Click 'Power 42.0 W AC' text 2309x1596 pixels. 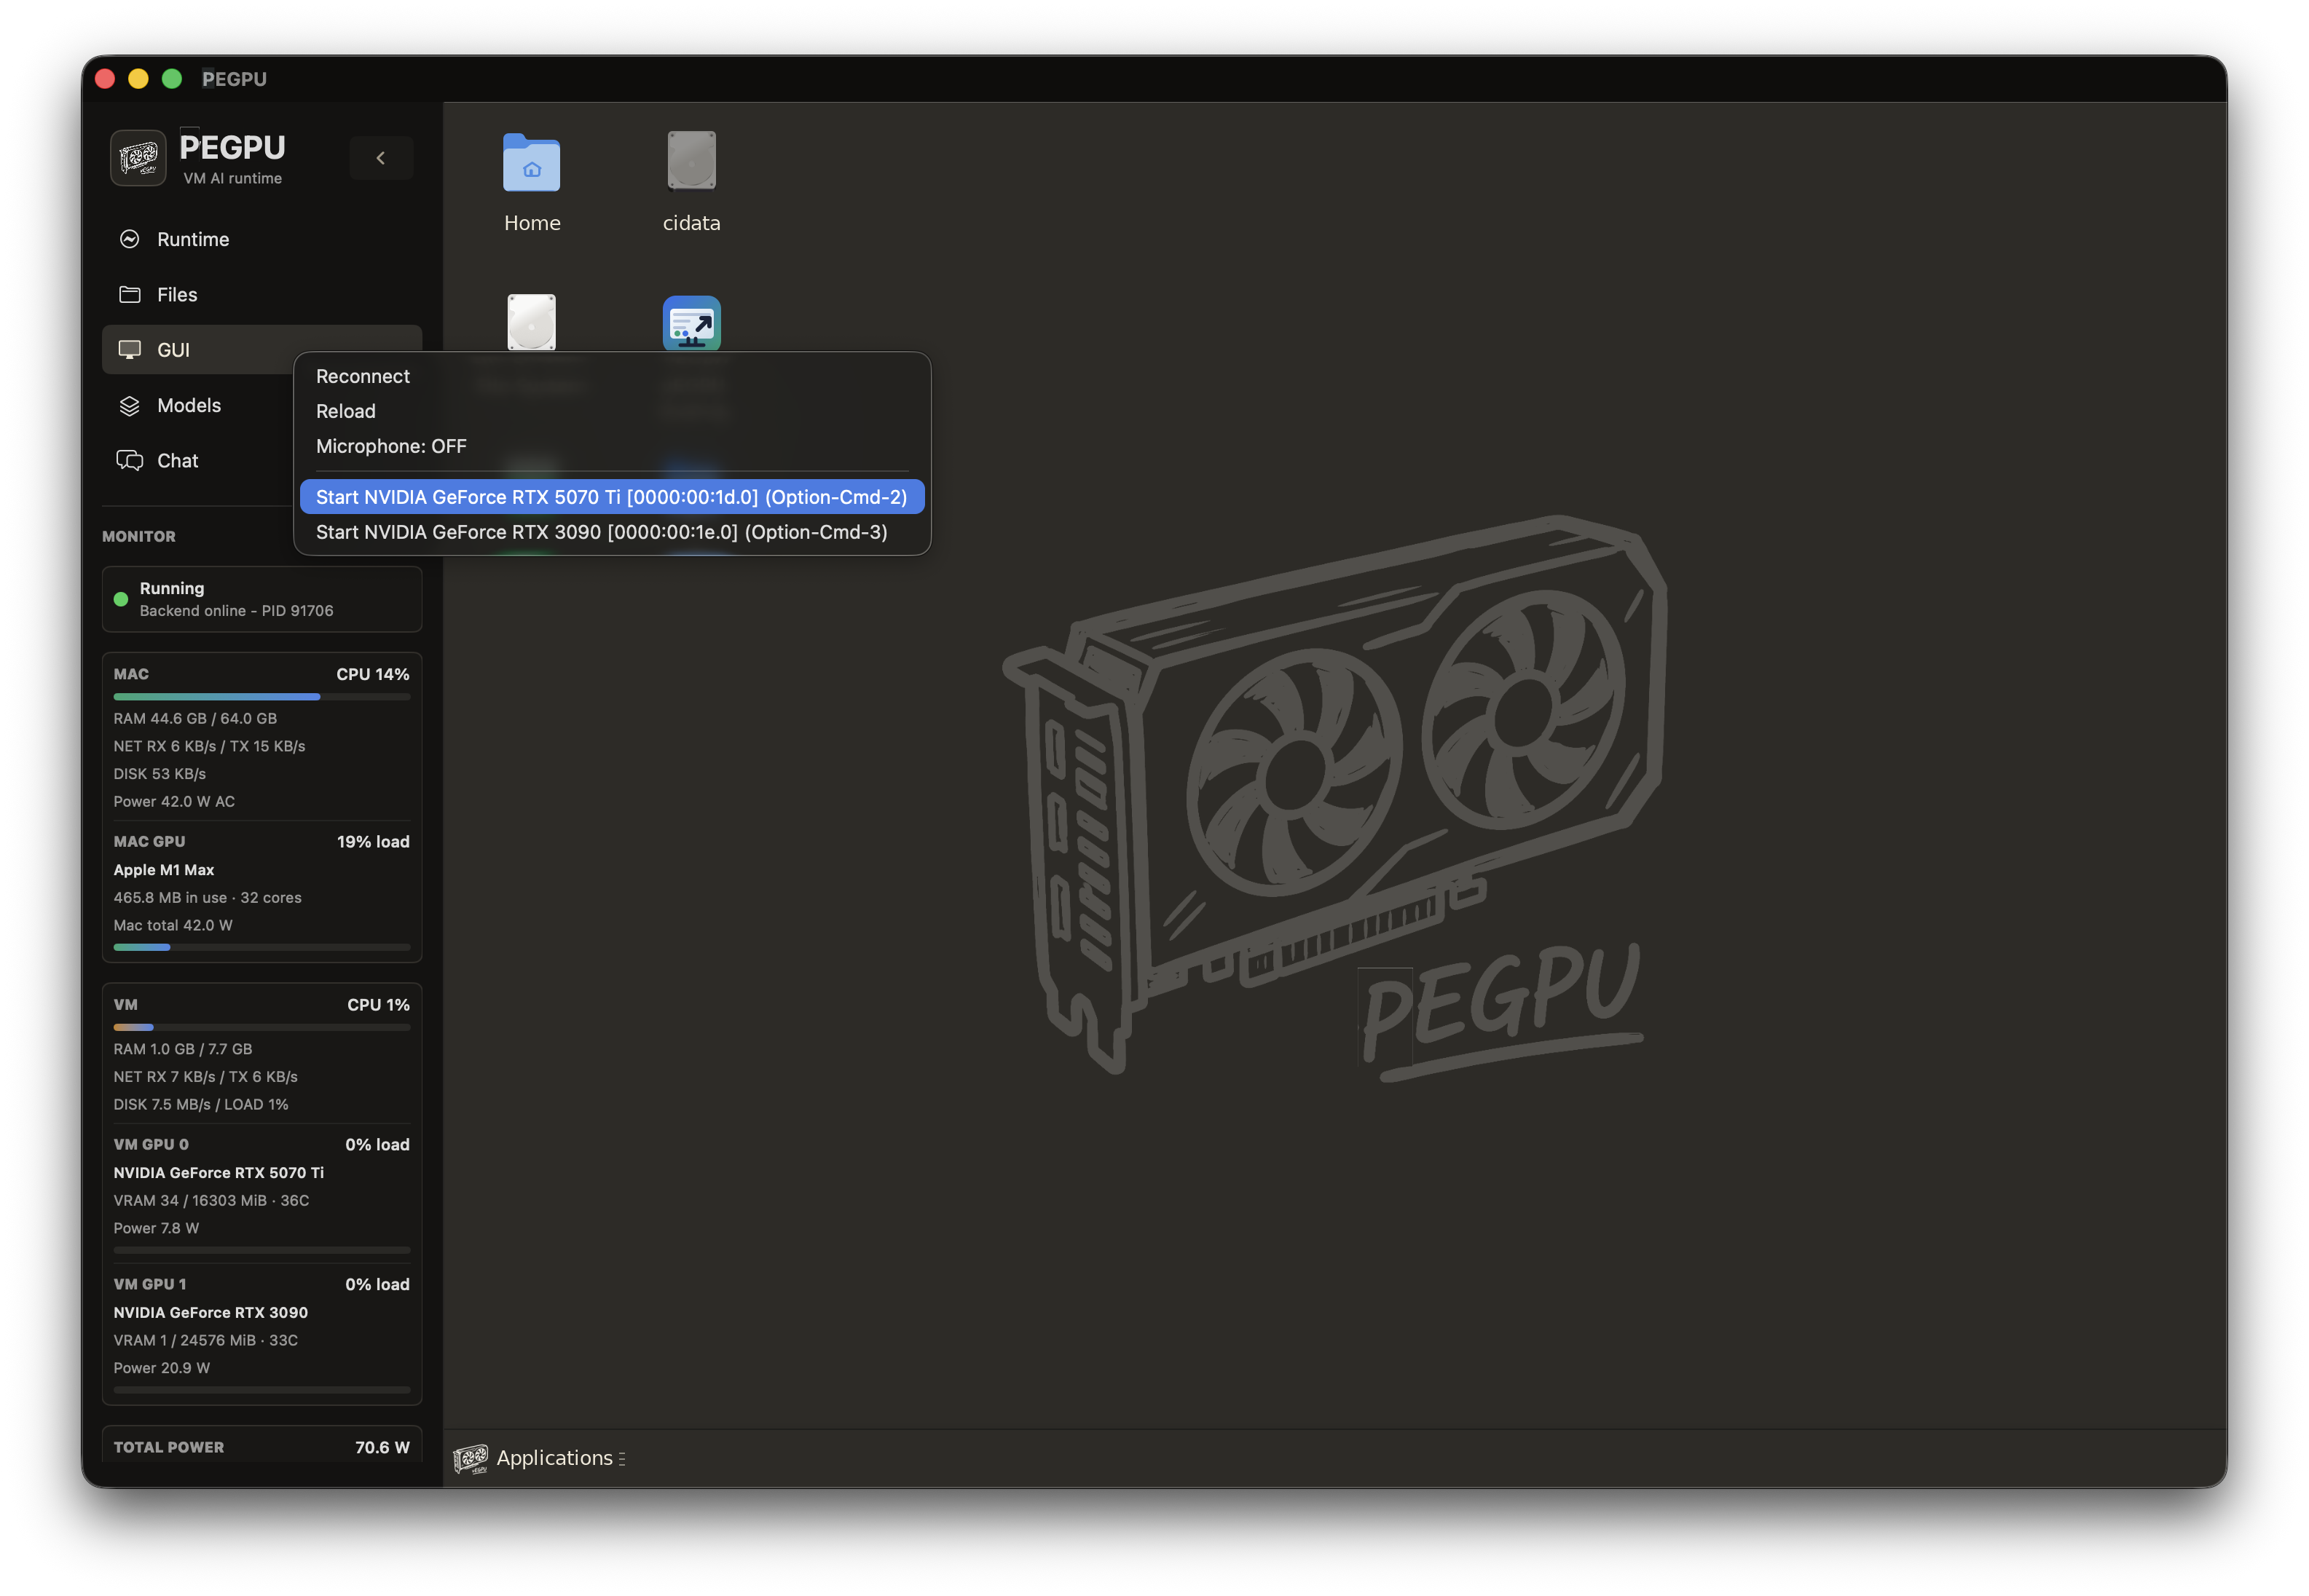click(x=174, y=801)
